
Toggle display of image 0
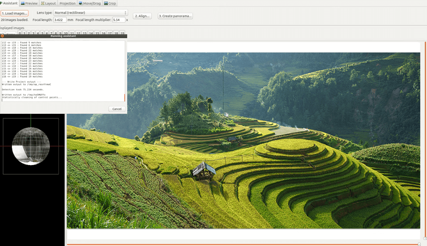(x=20, y=33)
